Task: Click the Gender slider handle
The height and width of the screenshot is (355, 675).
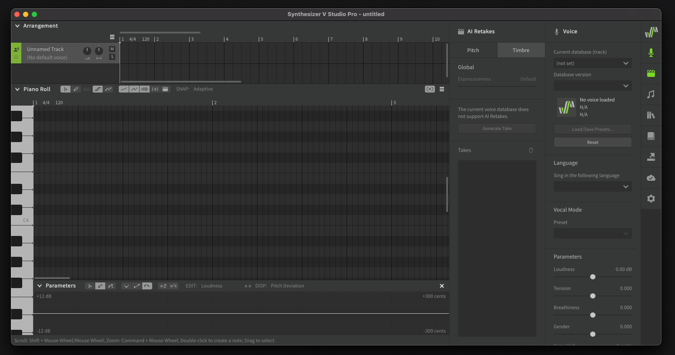Action: pos(593,334)
